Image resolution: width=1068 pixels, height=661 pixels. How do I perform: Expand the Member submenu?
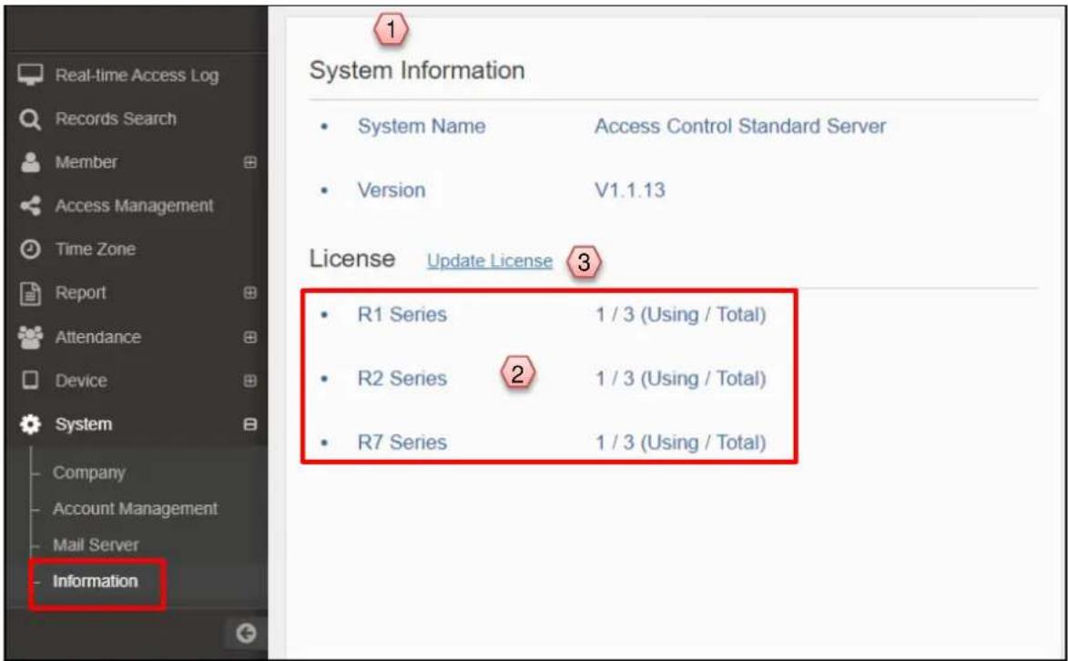[250, 162]
